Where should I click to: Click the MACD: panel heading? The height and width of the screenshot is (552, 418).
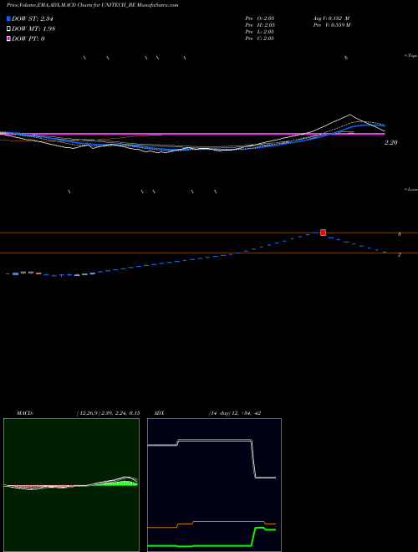[25, 413]
